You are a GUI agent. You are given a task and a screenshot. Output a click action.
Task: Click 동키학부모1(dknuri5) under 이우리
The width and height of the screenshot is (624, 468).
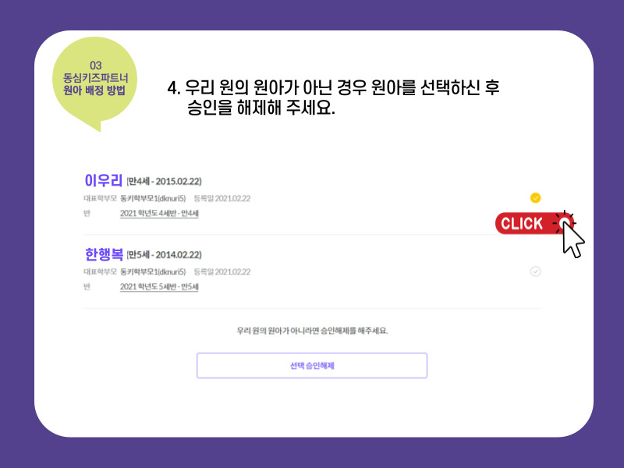153,198
